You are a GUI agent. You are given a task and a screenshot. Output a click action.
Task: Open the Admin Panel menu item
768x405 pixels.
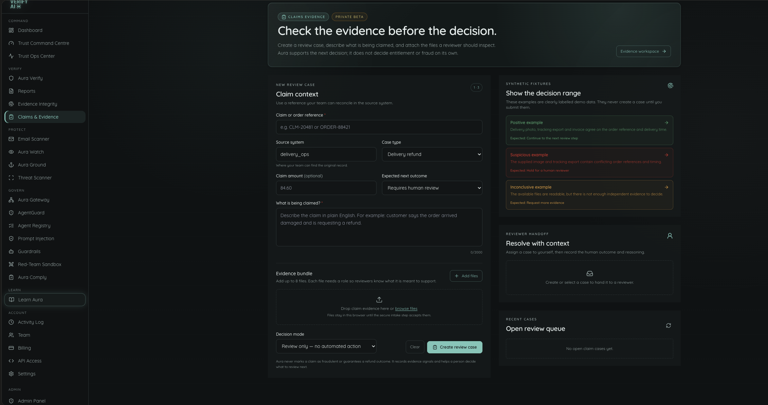(x=45, y=401)
